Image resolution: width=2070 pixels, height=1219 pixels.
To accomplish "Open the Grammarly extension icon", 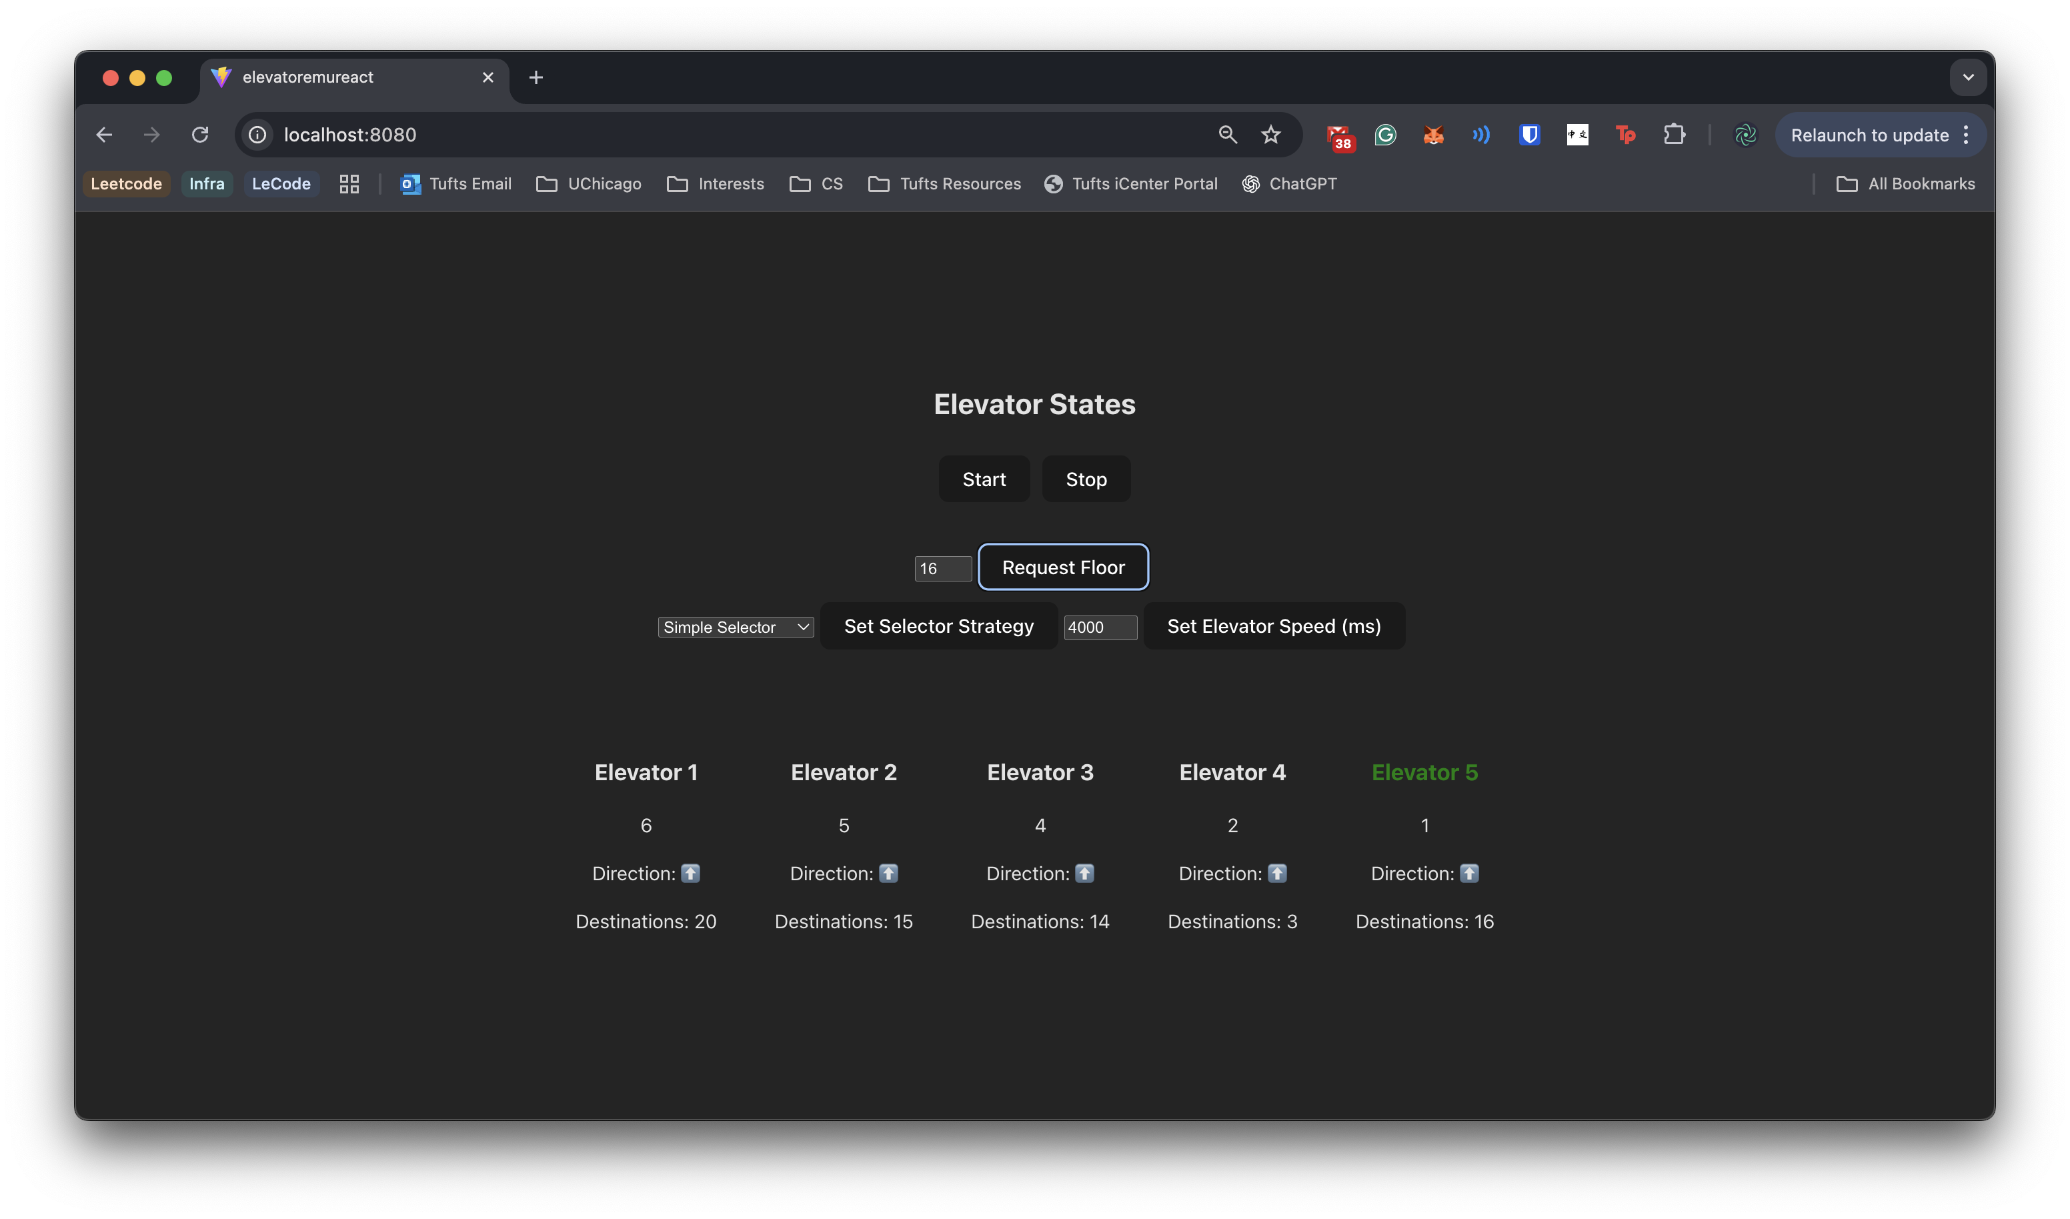I will (x=1385, y=135).
